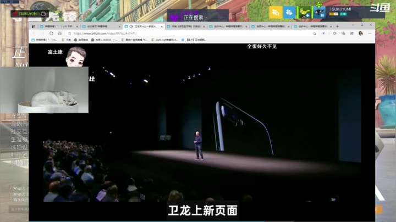
Task: Close the sixth browser tab
Action: pos(288,26)
